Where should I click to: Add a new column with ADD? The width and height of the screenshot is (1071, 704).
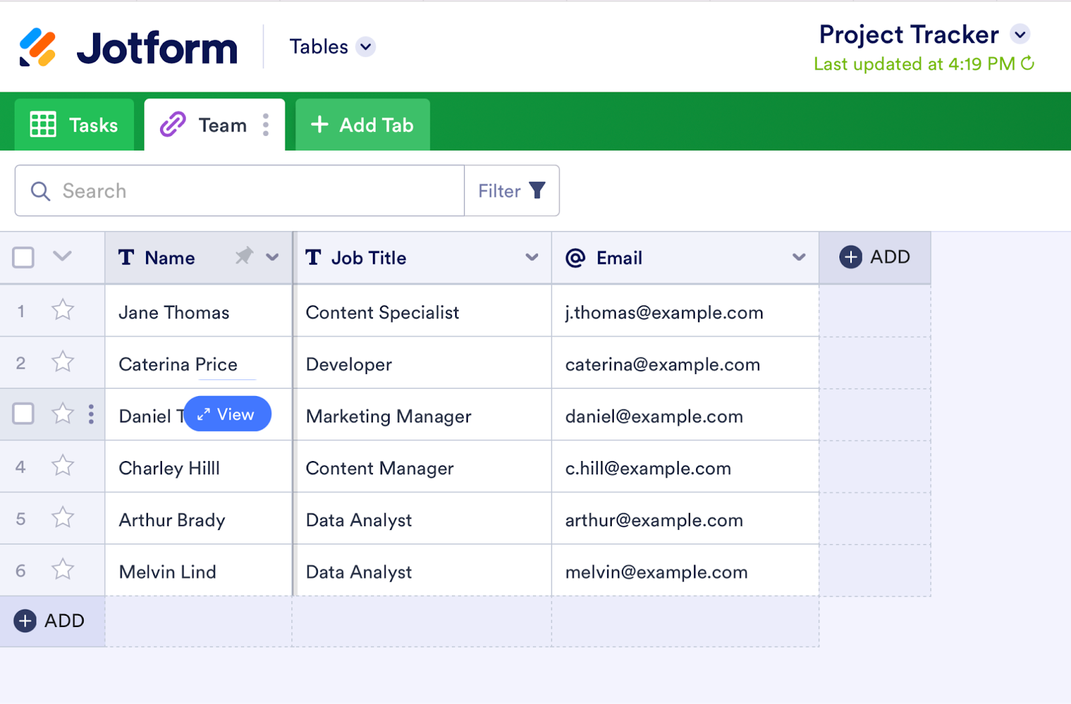874,257
